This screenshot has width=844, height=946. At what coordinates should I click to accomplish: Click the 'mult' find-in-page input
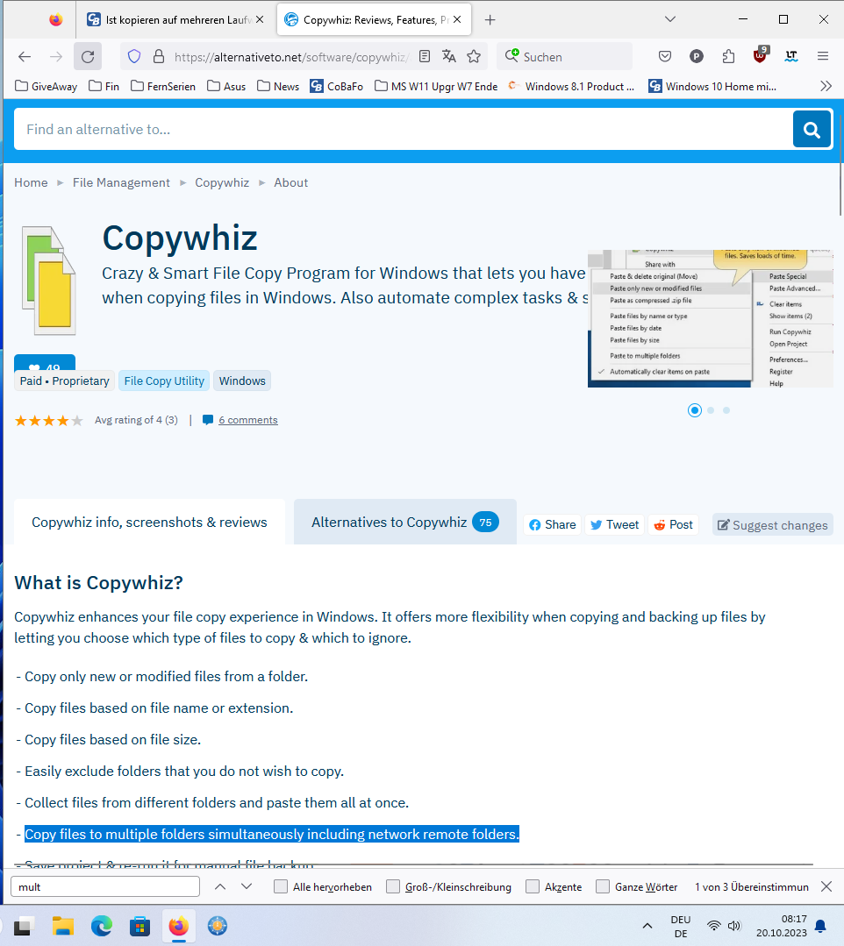coord(105,887)
